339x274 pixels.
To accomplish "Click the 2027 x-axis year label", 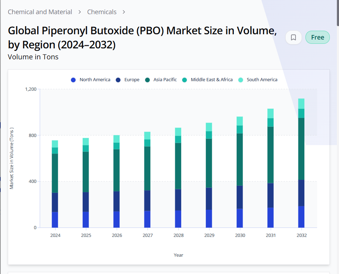I will (x=148, y=236).
